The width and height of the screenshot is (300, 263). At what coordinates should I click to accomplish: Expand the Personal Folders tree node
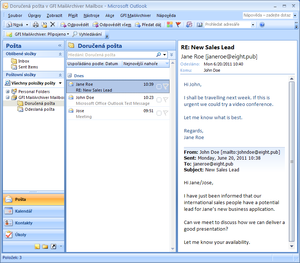[x=7, y=92]
